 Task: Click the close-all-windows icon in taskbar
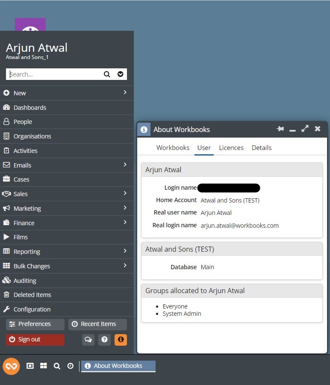[x=30, y=366]
